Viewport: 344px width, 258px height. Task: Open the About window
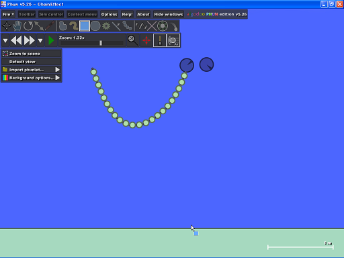pos(143,14)
